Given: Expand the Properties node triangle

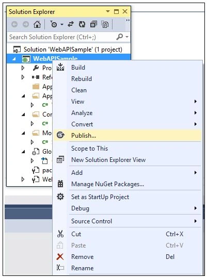Looking at the screenshot, I should pyautogui.click(x=23, y=68).
